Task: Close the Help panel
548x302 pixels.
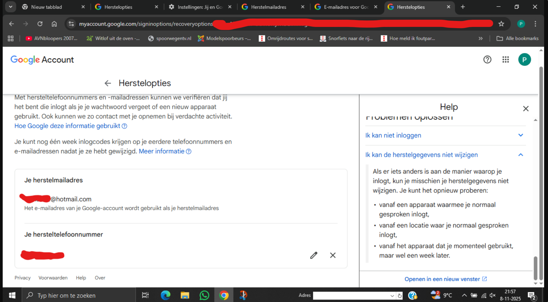Action: (526, 109)
